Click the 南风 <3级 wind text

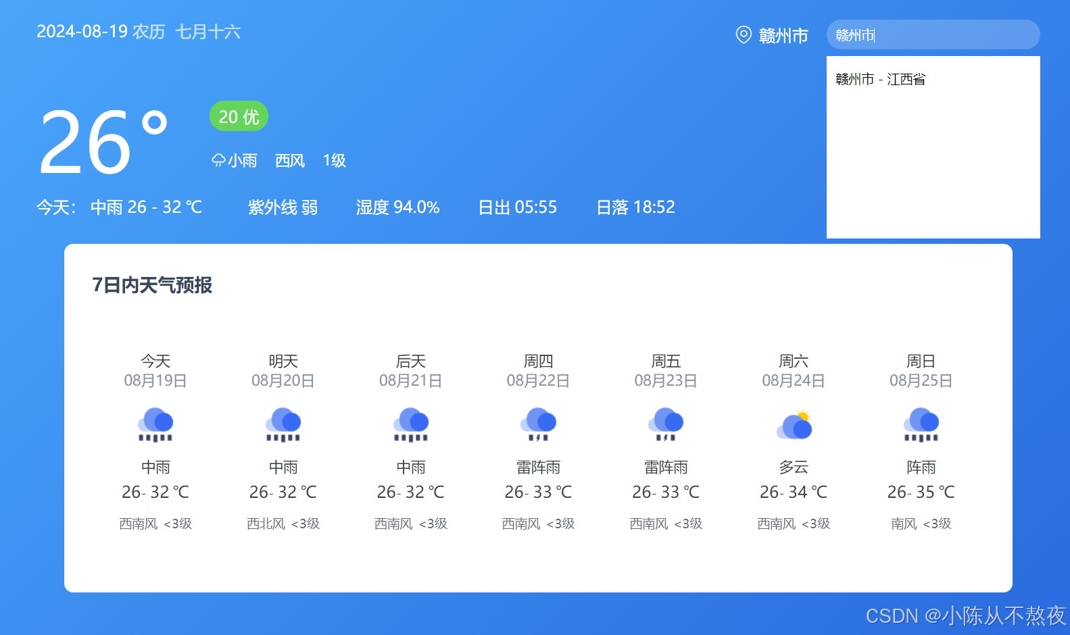pyautogui.click(x=921, y=524)
